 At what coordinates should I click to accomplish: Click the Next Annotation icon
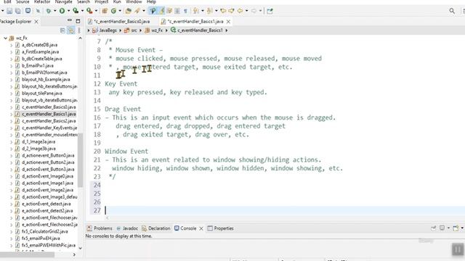pos(195,11)
